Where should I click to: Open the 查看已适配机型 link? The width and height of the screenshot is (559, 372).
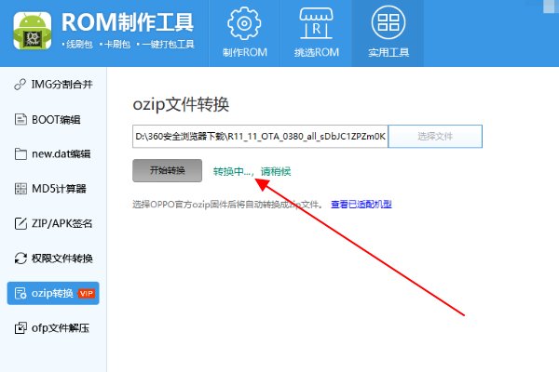[x=361, y=205]
